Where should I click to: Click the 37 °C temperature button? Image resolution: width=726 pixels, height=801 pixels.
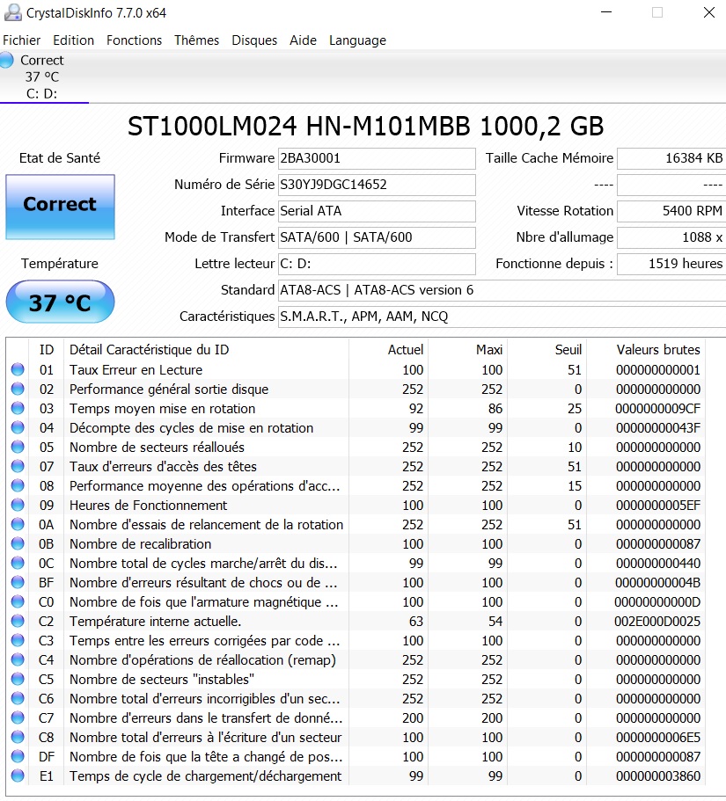pyautogui.click(x=61, y=302)
